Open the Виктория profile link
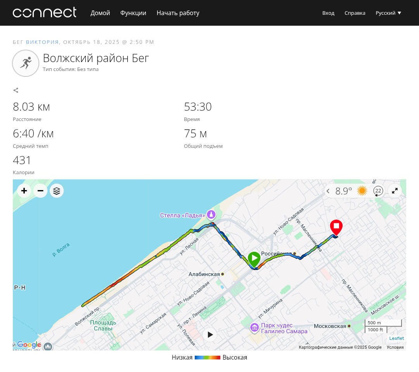This screenshot has width=419, height=372. coord(42,42)
